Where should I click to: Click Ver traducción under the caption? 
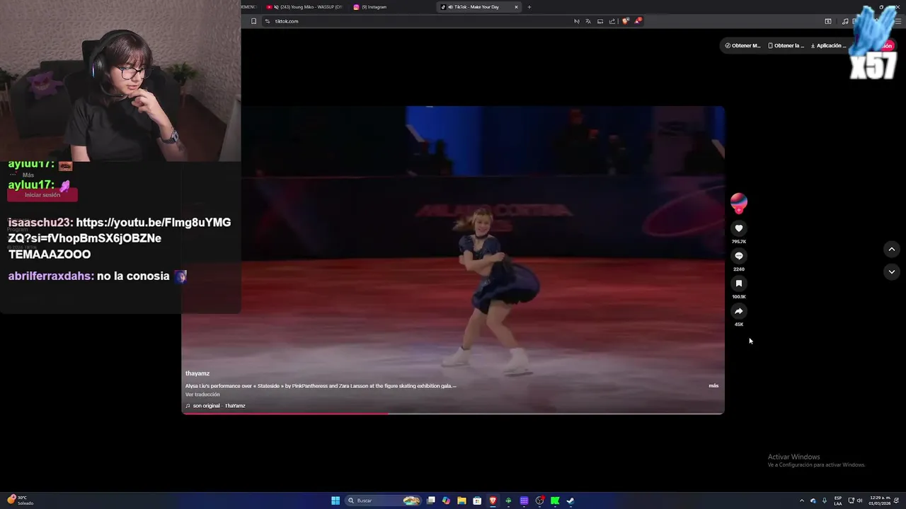coord(202,394)
